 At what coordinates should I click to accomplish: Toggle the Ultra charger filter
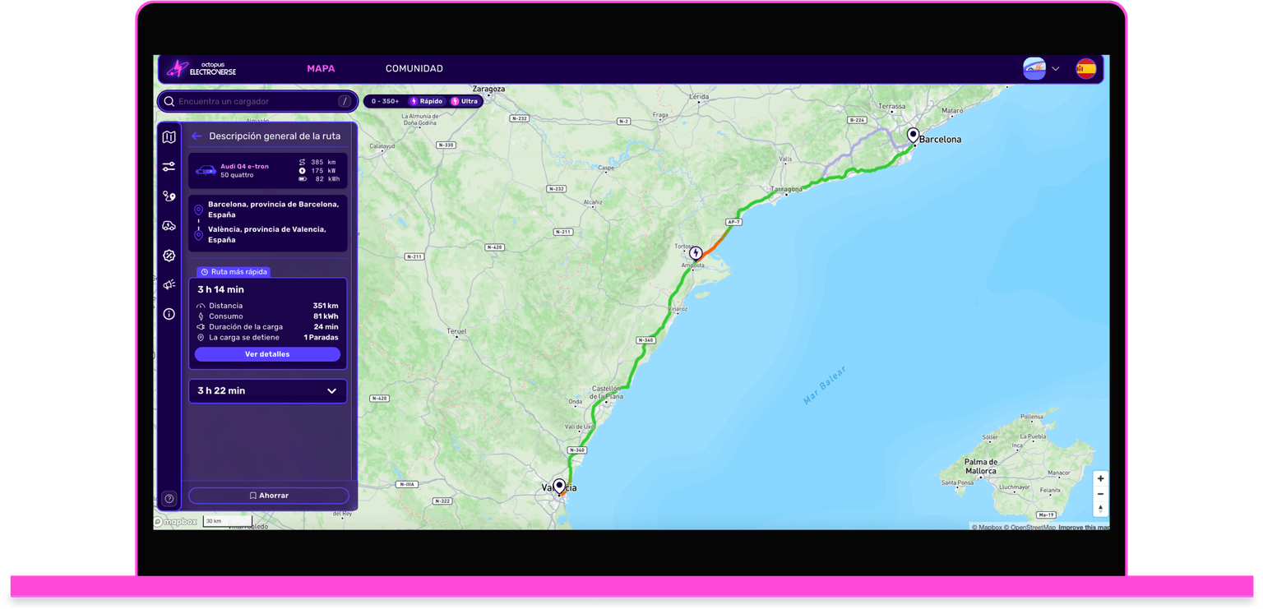(x=465, y=101)
